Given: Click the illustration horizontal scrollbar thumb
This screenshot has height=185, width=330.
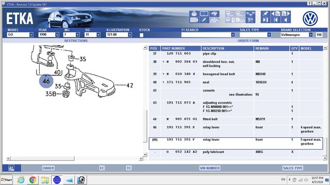Looking at the screenshot, I should pos(42,159).
